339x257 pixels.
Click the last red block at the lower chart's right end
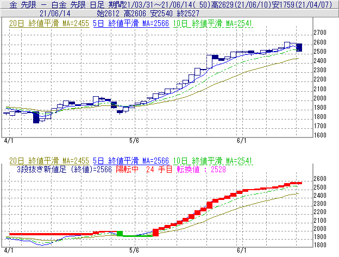[299, 183]
